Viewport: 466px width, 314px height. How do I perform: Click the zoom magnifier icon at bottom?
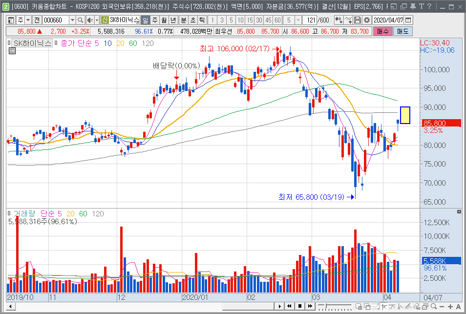coord(434,307)
